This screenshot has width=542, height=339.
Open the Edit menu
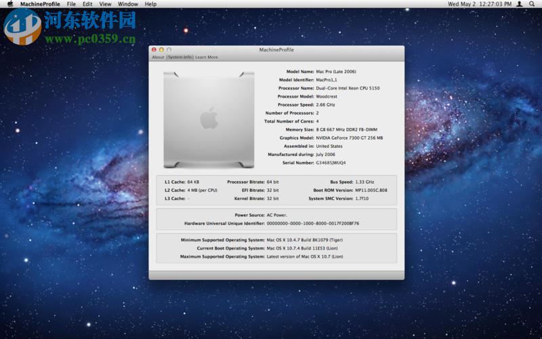tap(87, 4)
